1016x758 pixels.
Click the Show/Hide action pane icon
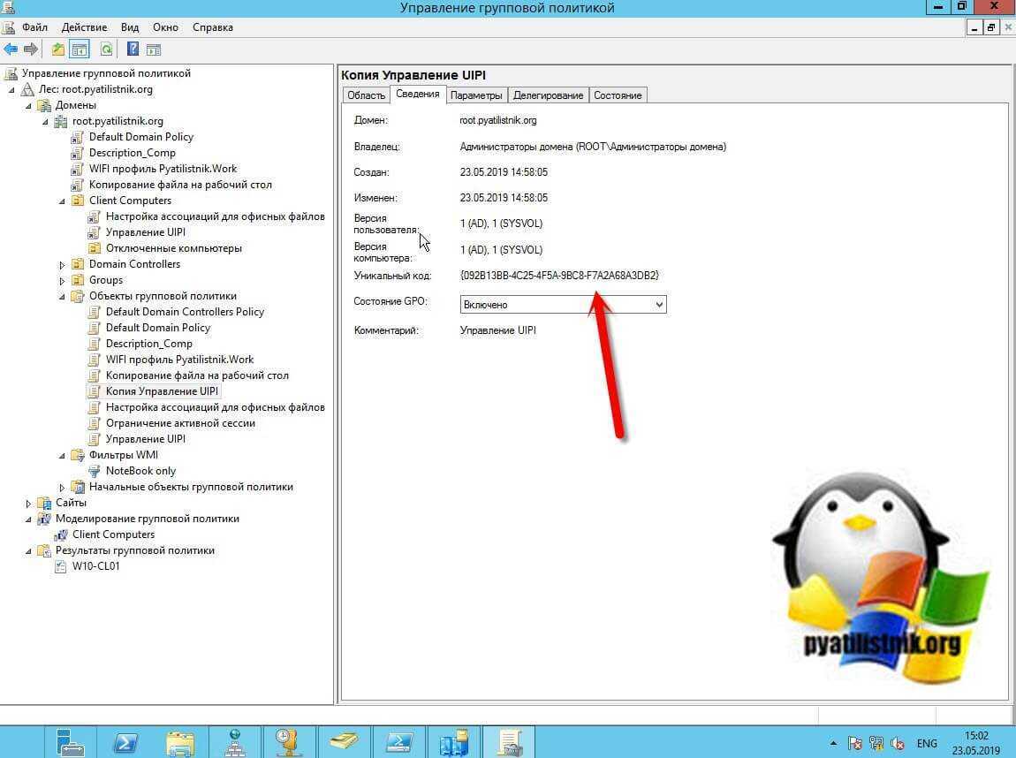click(x=154, y=49)
